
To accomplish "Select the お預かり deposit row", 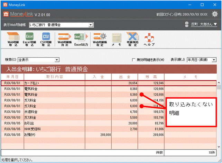I will [x=109, y=135].
